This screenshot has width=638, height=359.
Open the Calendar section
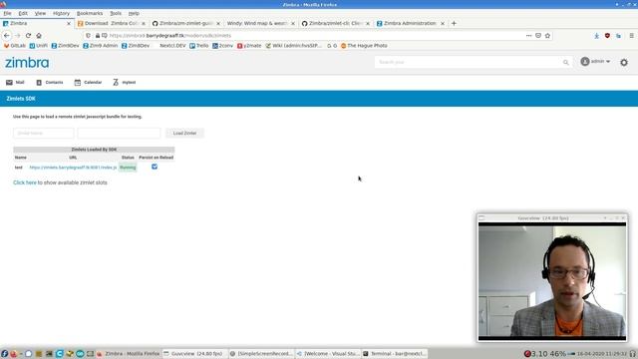pyautogui.click(x=88, y=82)
